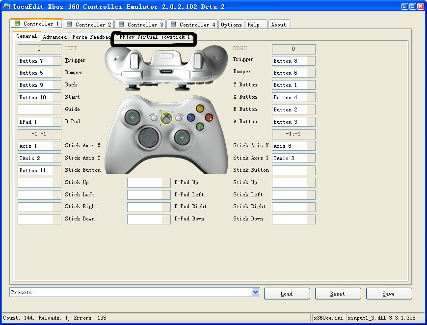The width and height of the screenshot is (427, 325).
Task: Switch to the Controller 2 tab
Action: (89, 24)
